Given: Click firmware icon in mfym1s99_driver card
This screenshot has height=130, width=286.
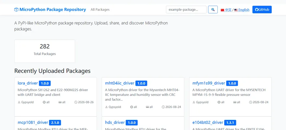Looking at the screenshot, I should (x=235, y=102).
